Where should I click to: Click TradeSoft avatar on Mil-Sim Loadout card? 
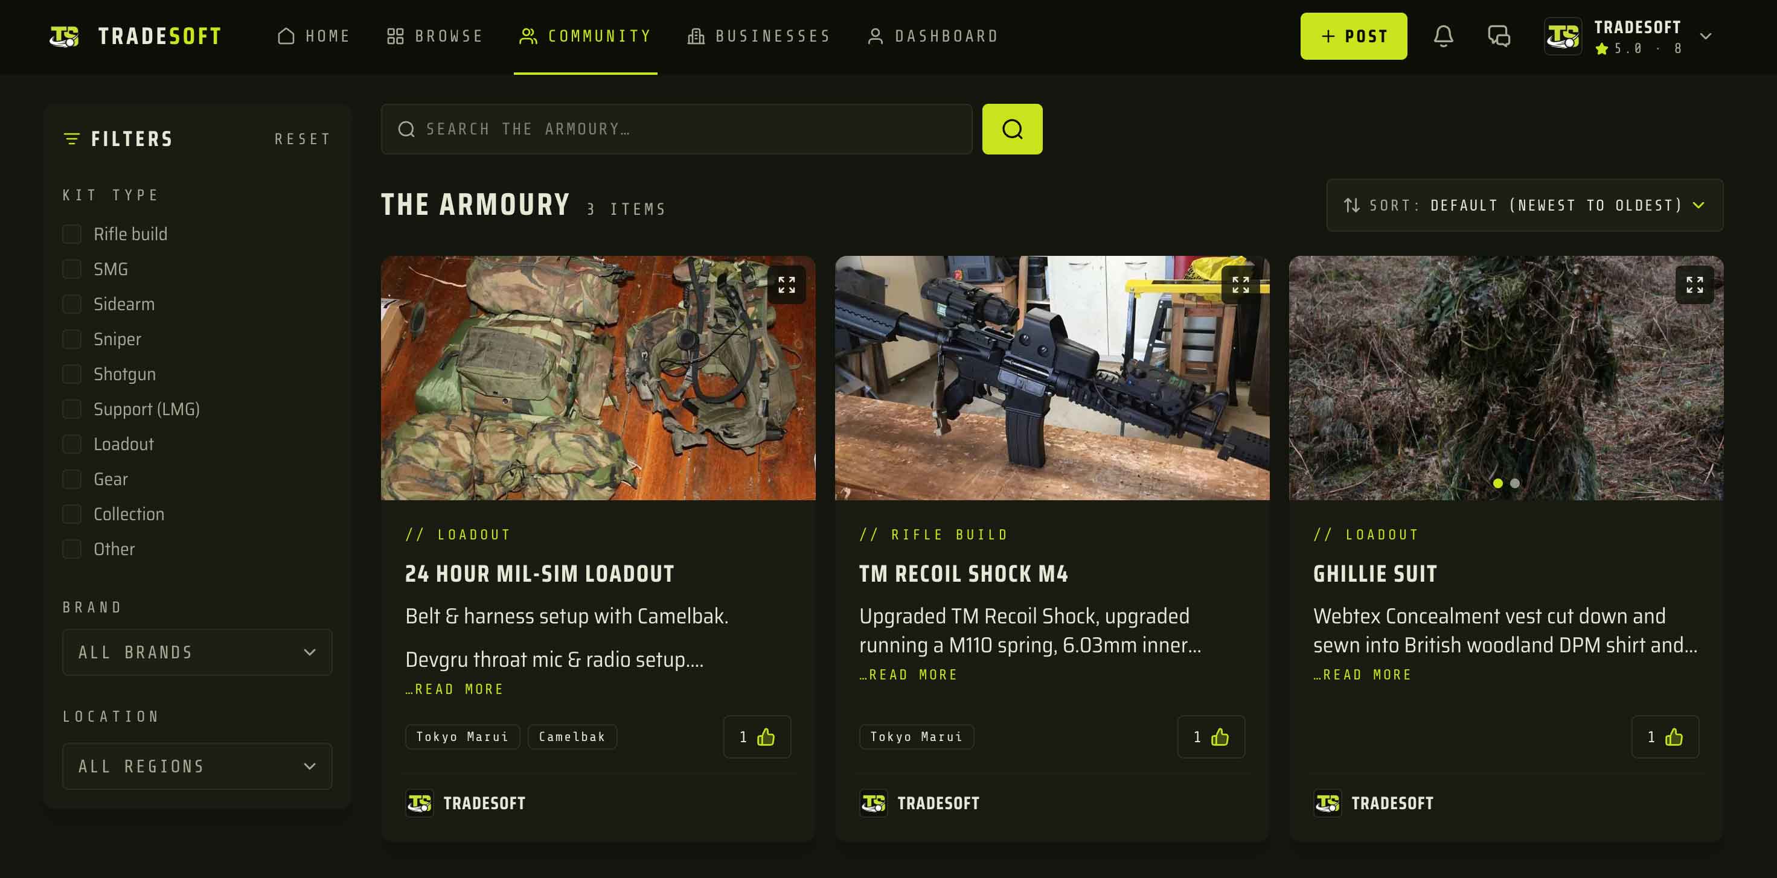click(x=420, y=803)
